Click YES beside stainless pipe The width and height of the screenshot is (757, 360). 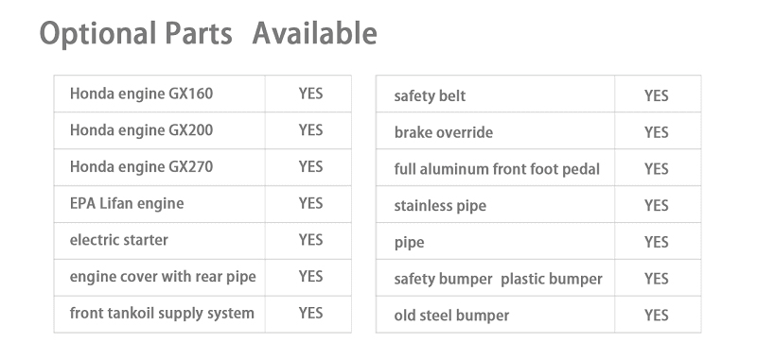[656, 206]
